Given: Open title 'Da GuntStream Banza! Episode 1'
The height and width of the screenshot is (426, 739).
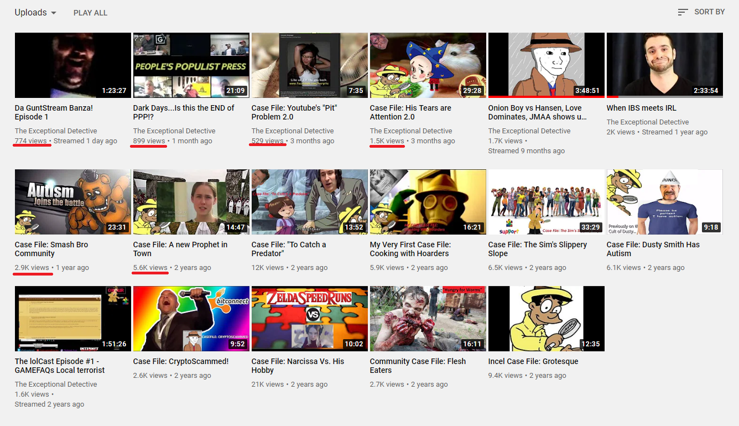Looking at the screenshot, I should (x=54, y=112).
